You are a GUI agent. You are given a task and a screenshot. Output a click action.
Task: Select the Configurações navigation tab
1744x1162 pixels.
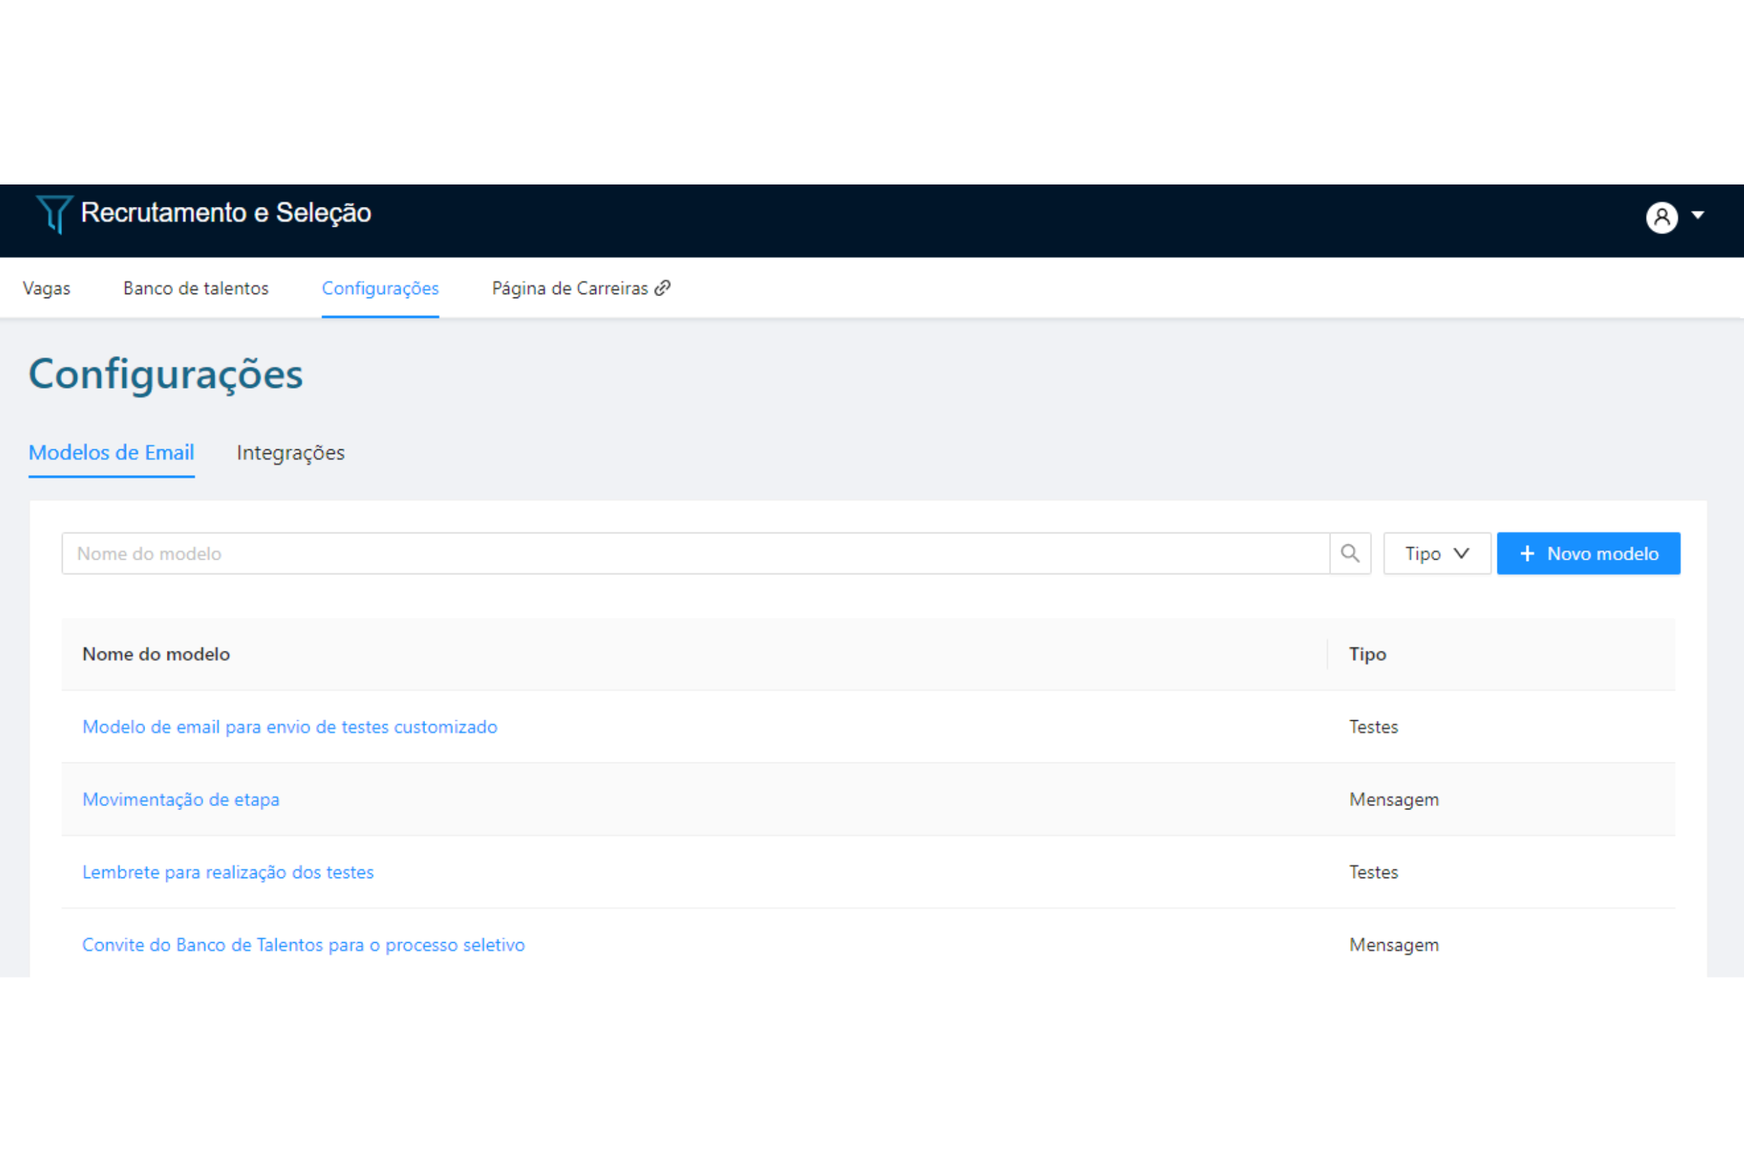[379, 288]
